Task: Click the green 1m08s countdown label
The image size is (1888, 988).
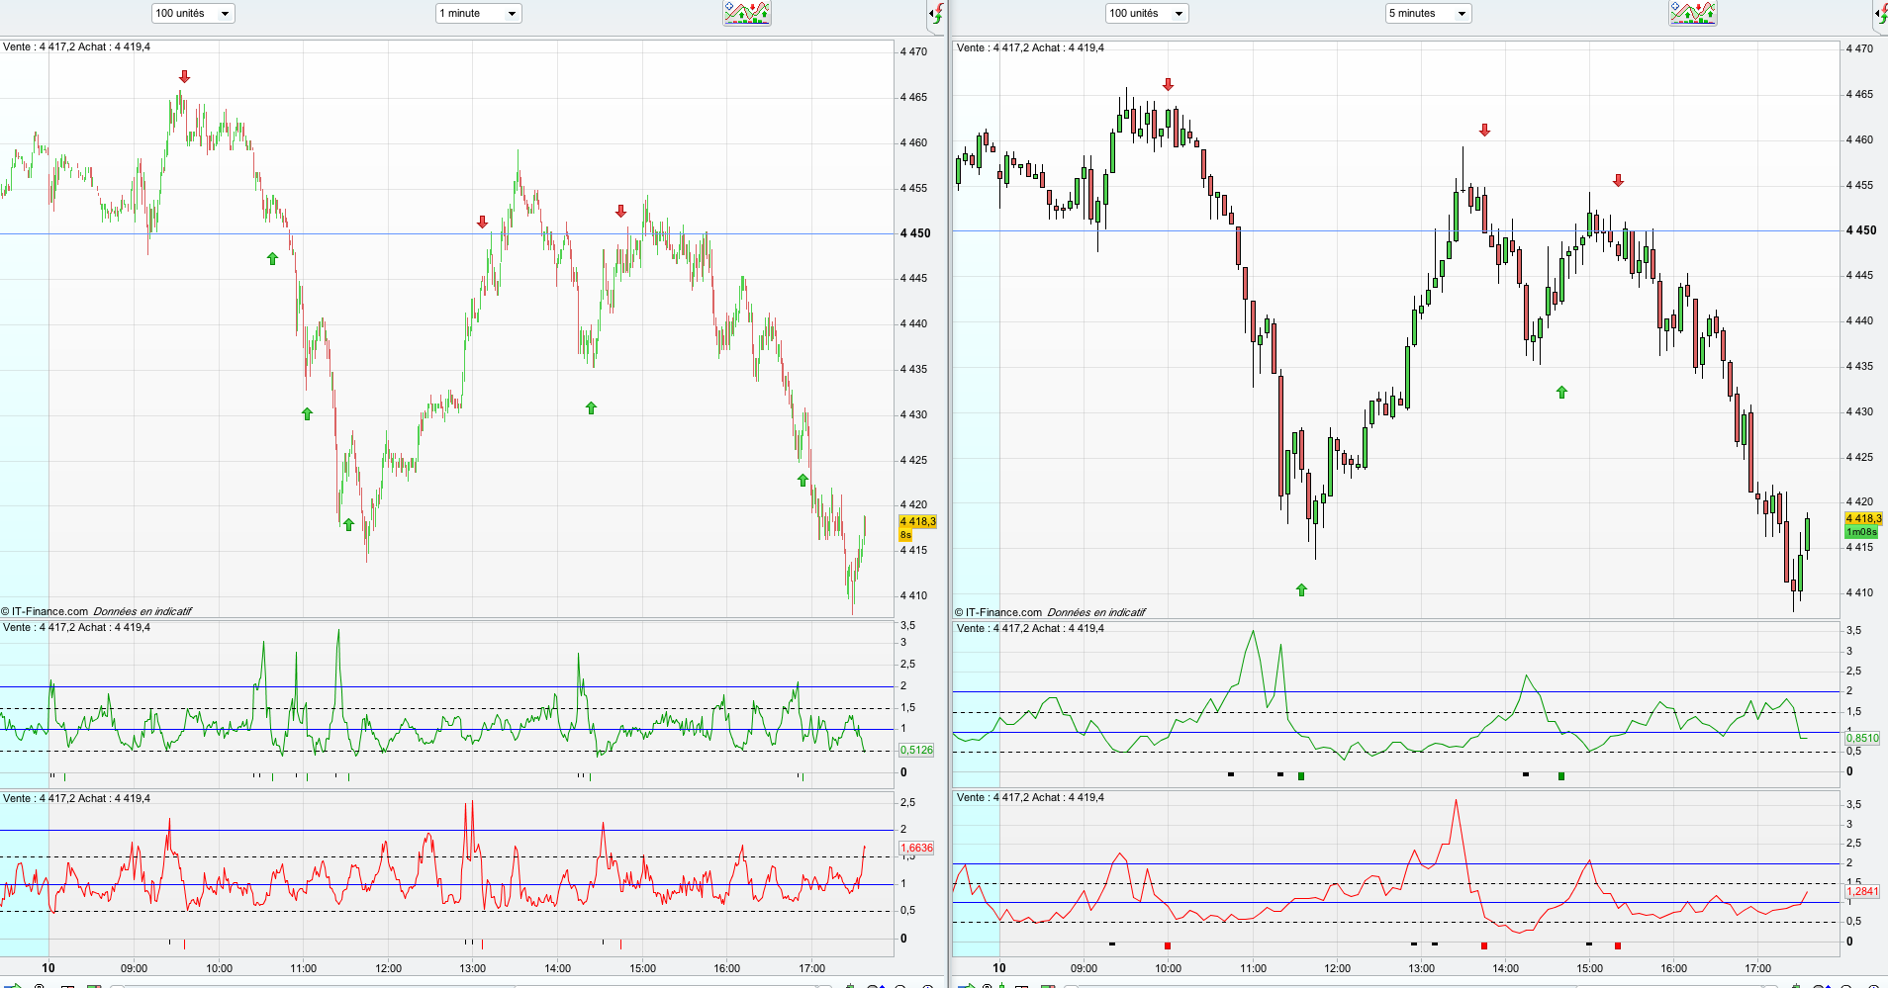Action: pos(1861,532)
